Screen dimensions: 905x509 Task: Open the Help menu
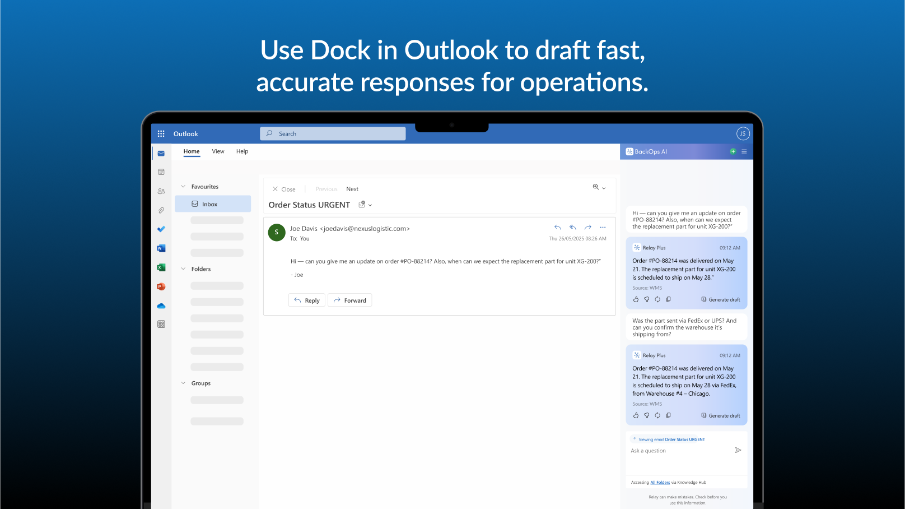pyautogui.click(x=242, y=151)
